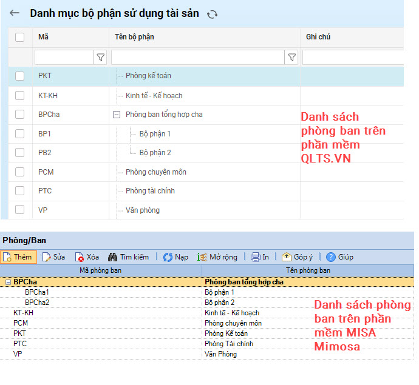Check the box for PKT row
419x385 pixels.
[x=20, y=76]
